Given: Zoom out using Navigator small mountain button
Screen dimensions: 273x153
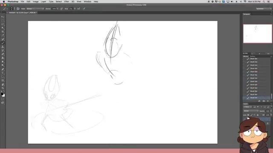Looking at the screenshot, I should [x=252, y=54].
